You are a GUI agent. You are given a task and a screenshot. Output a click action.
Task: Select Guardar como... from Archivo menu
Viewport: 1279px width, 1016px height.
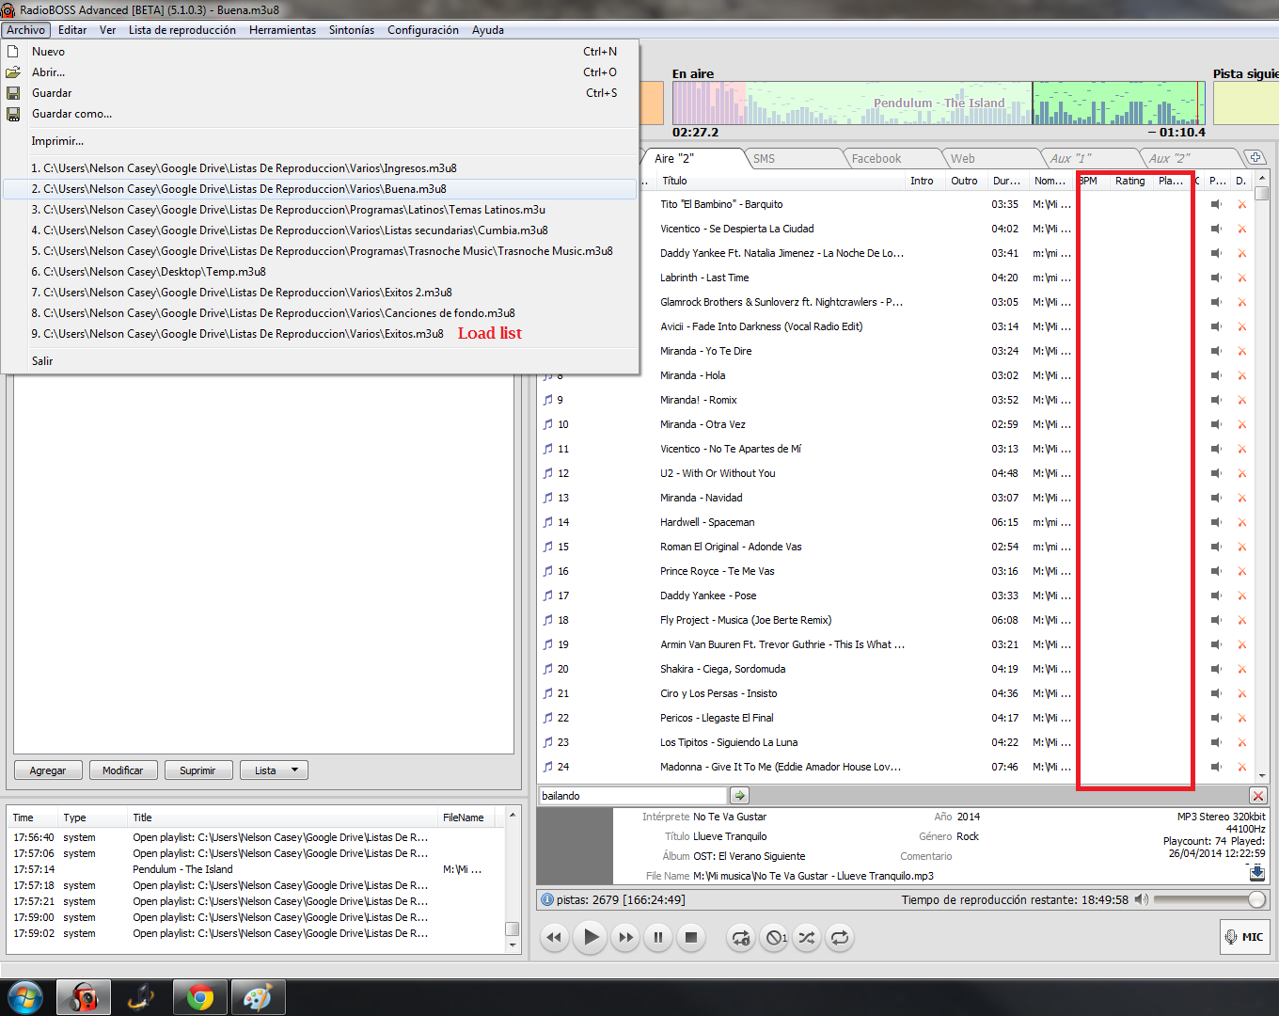tap(320, 114)
